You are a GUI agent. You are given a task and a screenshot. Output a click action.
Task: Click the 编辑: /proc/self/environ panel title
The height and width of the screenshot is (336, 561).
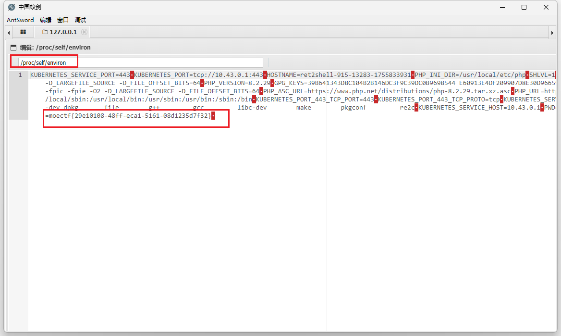point(55,48)
